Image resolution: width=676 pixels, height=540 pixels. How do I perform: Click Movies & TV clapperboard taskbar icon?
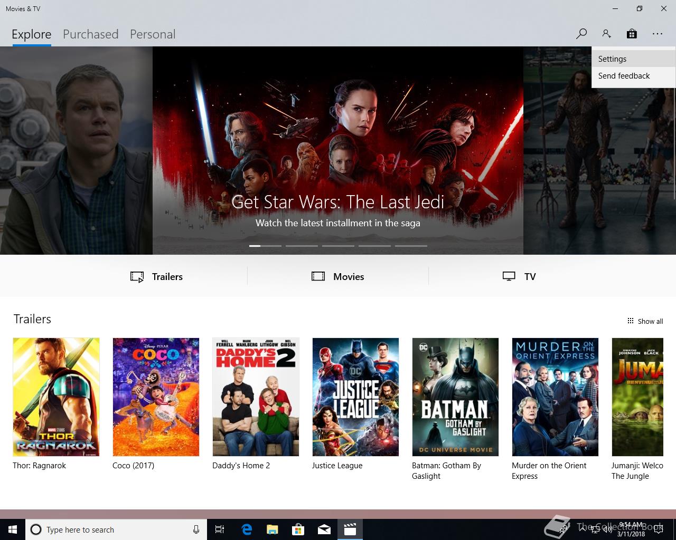350,529
